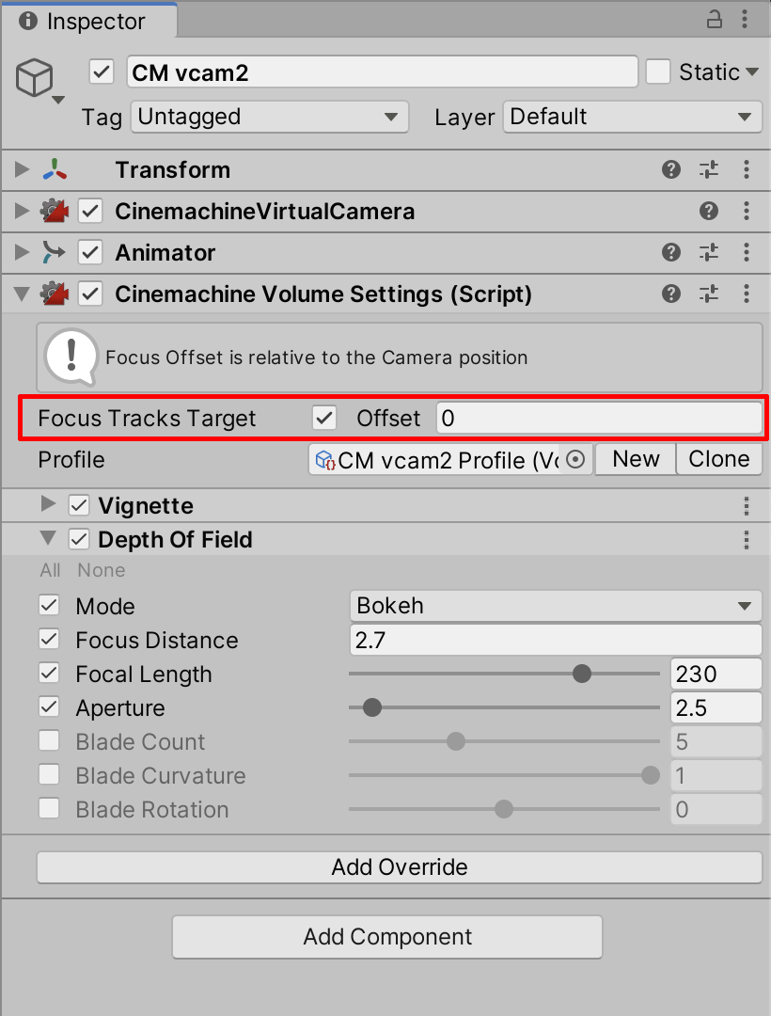Viewport: 771px width, 1016px height.
Task: Open CinemachineVirtualCamera help icon
Action: [709, 211]
